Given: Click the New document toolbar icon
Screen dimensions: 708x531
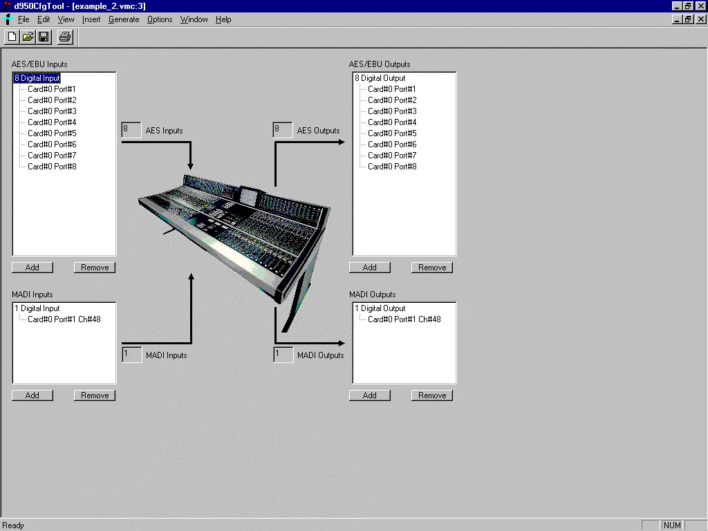Looking at the screenshot, I should (x=12, y=37).
